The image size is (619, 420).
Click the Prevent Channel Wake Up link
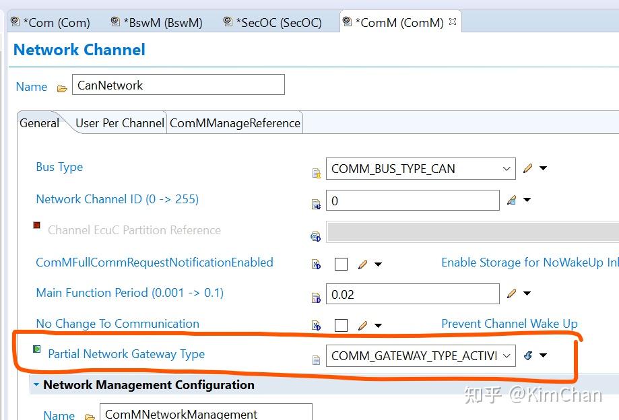(509, 324)
